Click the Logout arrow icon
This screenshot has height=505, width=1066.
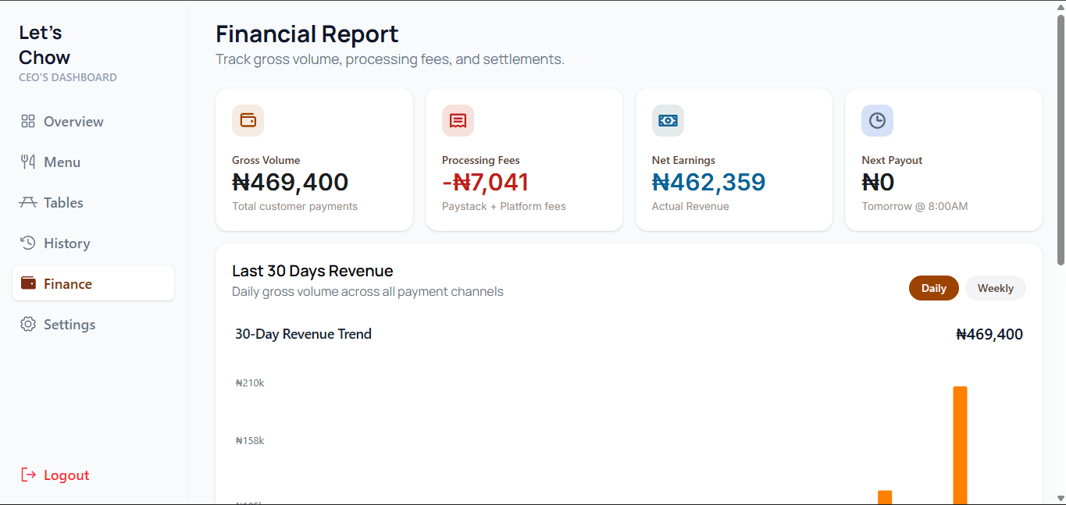coord(28,475)
